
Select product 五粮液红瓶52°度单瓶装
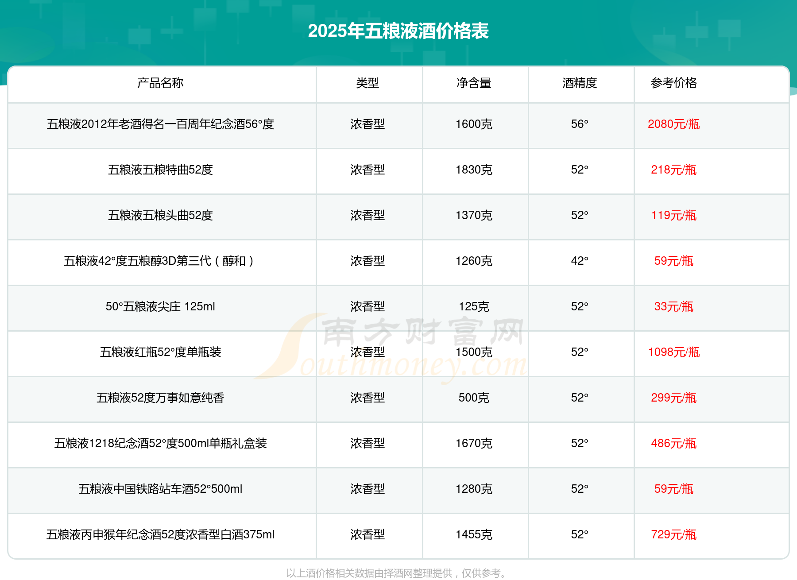tap(160, 352)
